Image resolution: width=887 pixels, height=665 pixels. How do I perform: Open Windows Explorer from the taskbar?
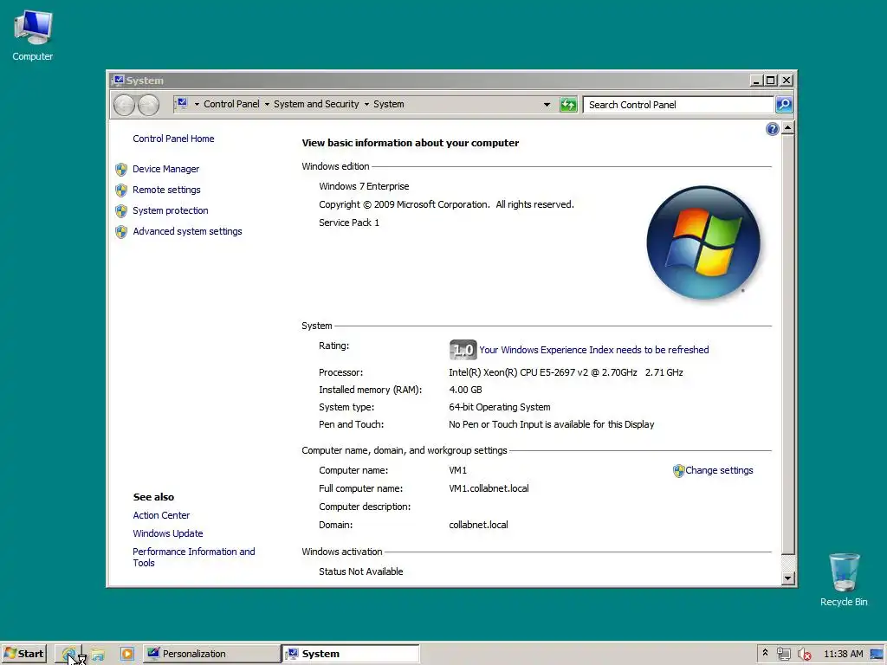click(98, 654)
